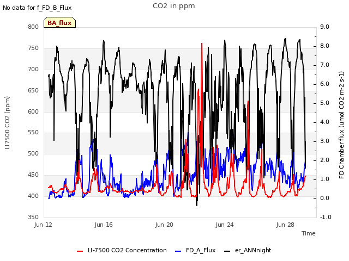Click the 'Time' x-axis label
349x261 pixels.
[309, 233]
